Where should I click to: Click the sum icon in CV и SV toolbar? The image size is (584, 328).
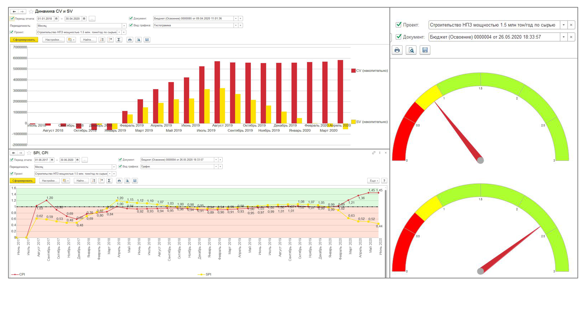tap(119, 40)
